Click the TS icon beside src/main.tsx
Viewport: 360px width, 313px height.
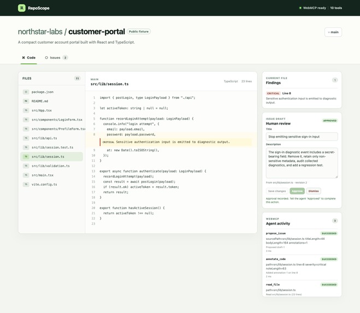(x=26, y=175)
